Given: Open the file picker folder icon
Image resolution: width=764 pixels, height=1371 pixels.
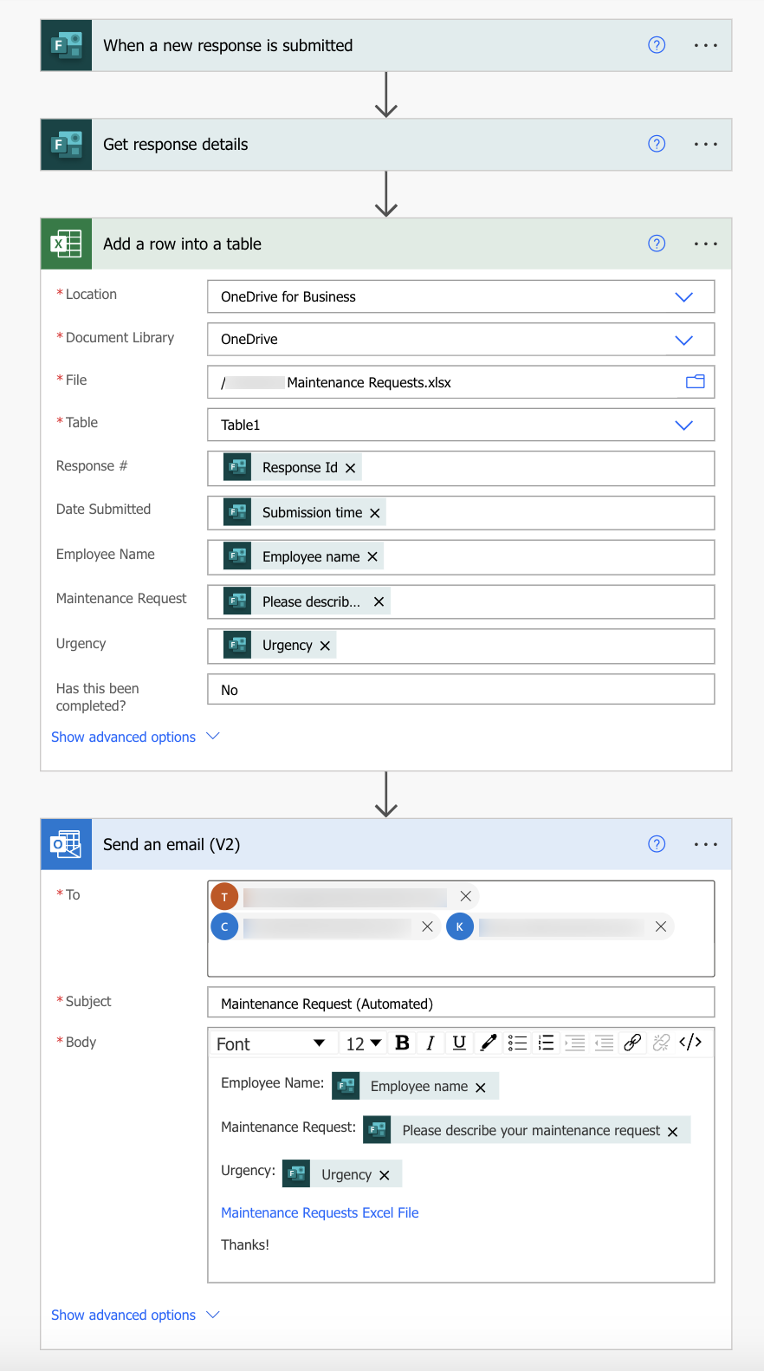Looking at the screenshot, I should 695,381.
